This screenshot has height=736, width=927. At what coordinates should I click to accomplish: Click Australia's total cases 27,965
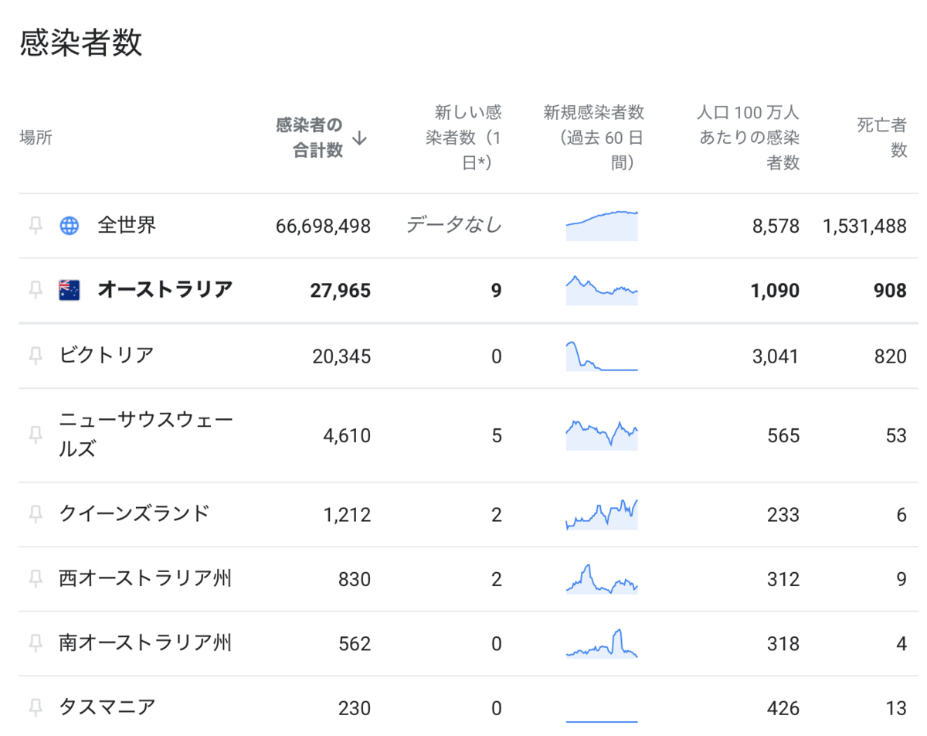(x=341, y=291)
